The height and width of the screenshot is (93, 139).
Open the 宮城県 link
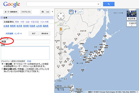click(26, 26)
